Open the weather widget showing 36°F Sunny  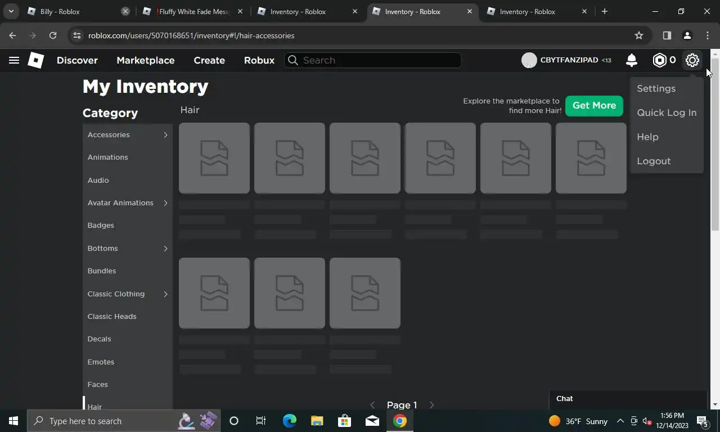click(x=578, y=421)
